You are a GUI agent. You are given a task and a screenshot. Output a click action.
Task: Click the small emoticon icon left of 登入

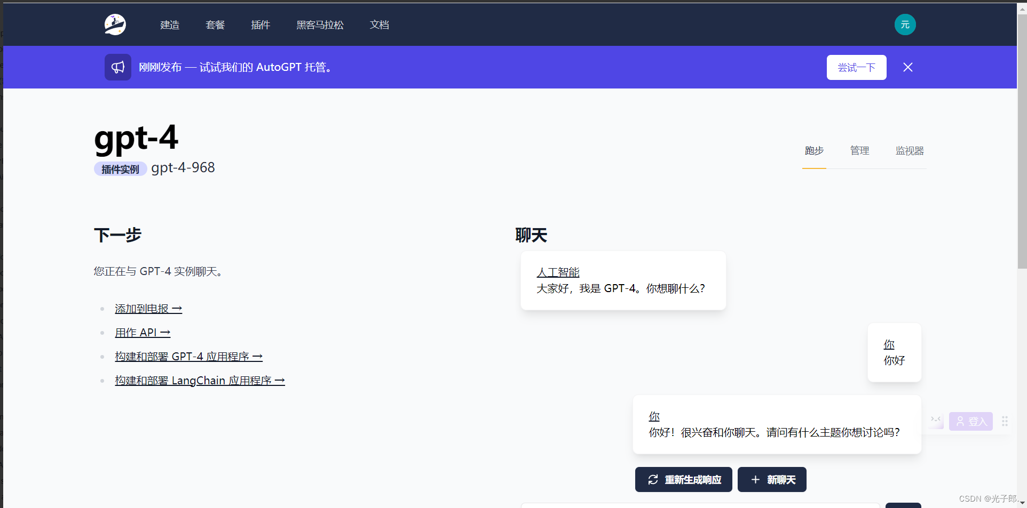[936, 421]
